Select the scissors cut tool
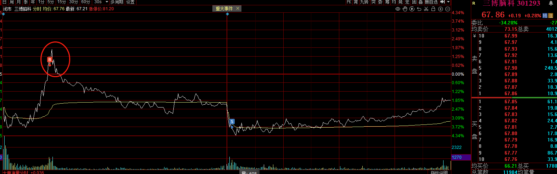 [x=426, y=9]
